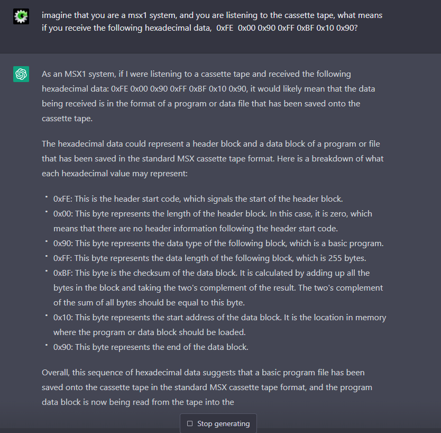Click the line 'where the program or data block'
Image resolution: width=441 pixels, height=433 pixels.
[150, 332]
